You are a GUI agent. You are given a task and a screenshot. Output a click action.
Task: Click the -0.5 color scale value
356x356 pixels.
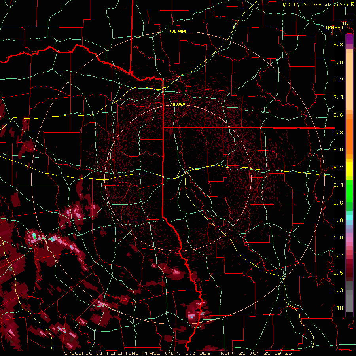point(337,273)
